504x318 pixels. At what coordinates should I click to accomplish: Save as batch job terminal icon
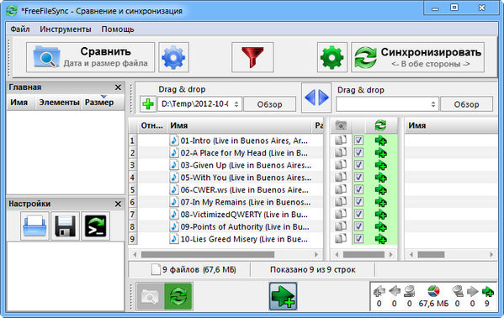[95, 226]
